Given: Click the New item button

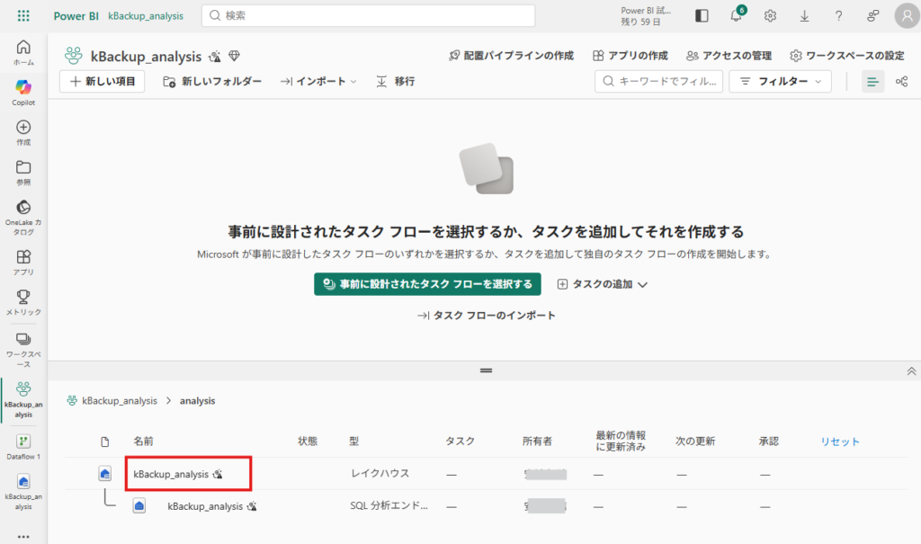Looking at the screenshot, I should (x=102, y=82).
